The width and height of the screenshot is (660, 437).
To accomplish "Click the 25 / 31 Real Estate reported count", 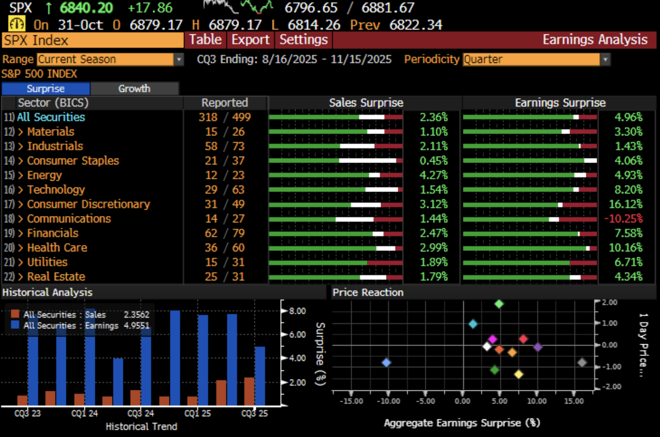I will 224,276.
